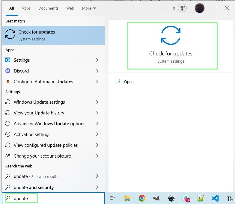Expand the Windows Update settings arrow
This screenshot has width=235, height=204.
click(x=97, y=102)
